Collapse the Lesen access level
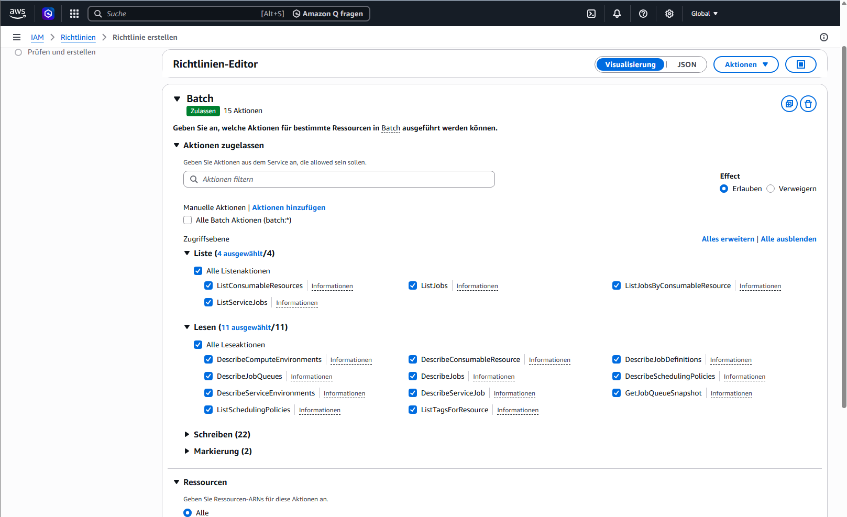This screenshot has height=517, width=847. [187, 327]
